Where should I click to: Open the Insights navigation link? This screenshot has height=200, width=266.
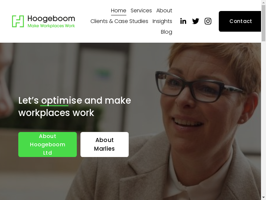(x=162, y=21)
